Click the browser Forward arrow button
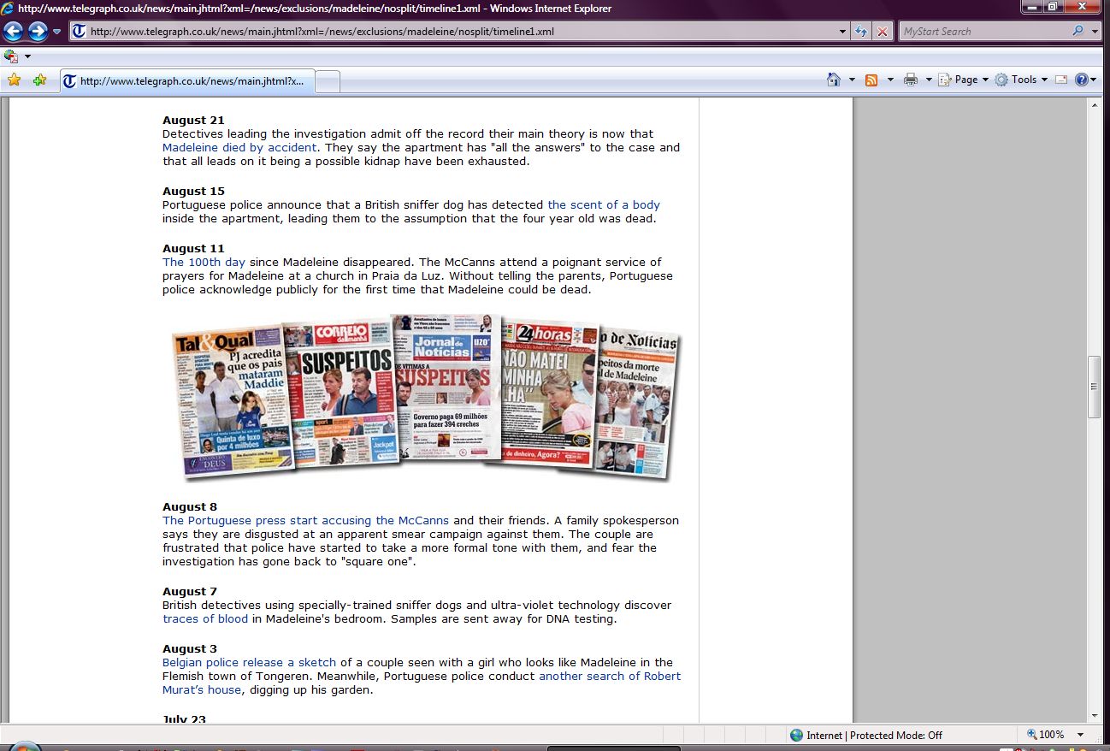Image resolution: width=1110 pixels, height=751 pixels. click(38, 32)
